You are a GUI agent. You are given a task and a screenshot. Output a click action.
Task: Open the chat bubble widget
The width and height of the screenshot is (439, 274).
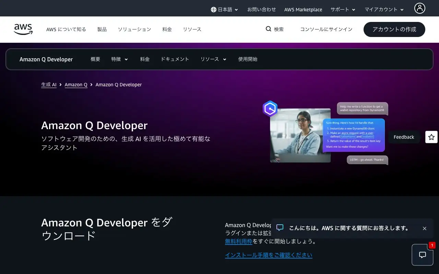[423, 255]
